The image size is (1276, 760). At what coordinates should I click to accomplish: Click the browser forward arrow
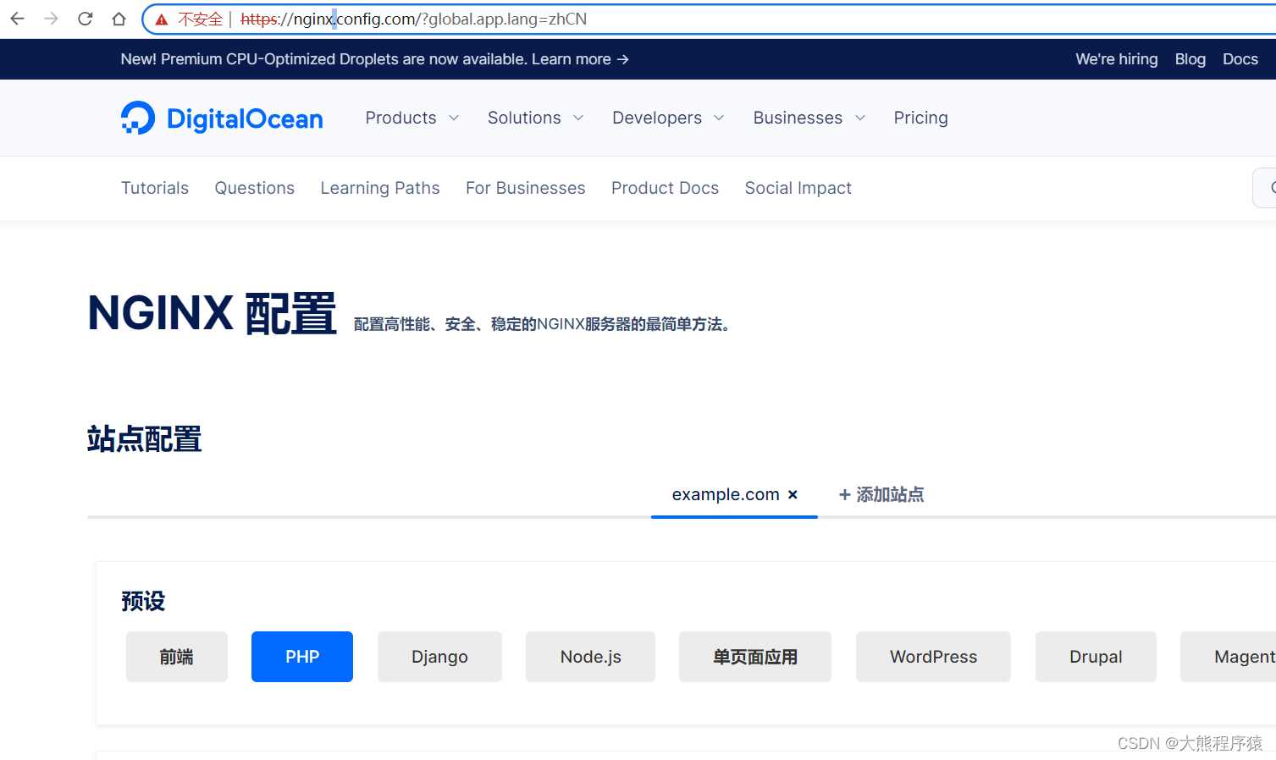pos(51,19)
